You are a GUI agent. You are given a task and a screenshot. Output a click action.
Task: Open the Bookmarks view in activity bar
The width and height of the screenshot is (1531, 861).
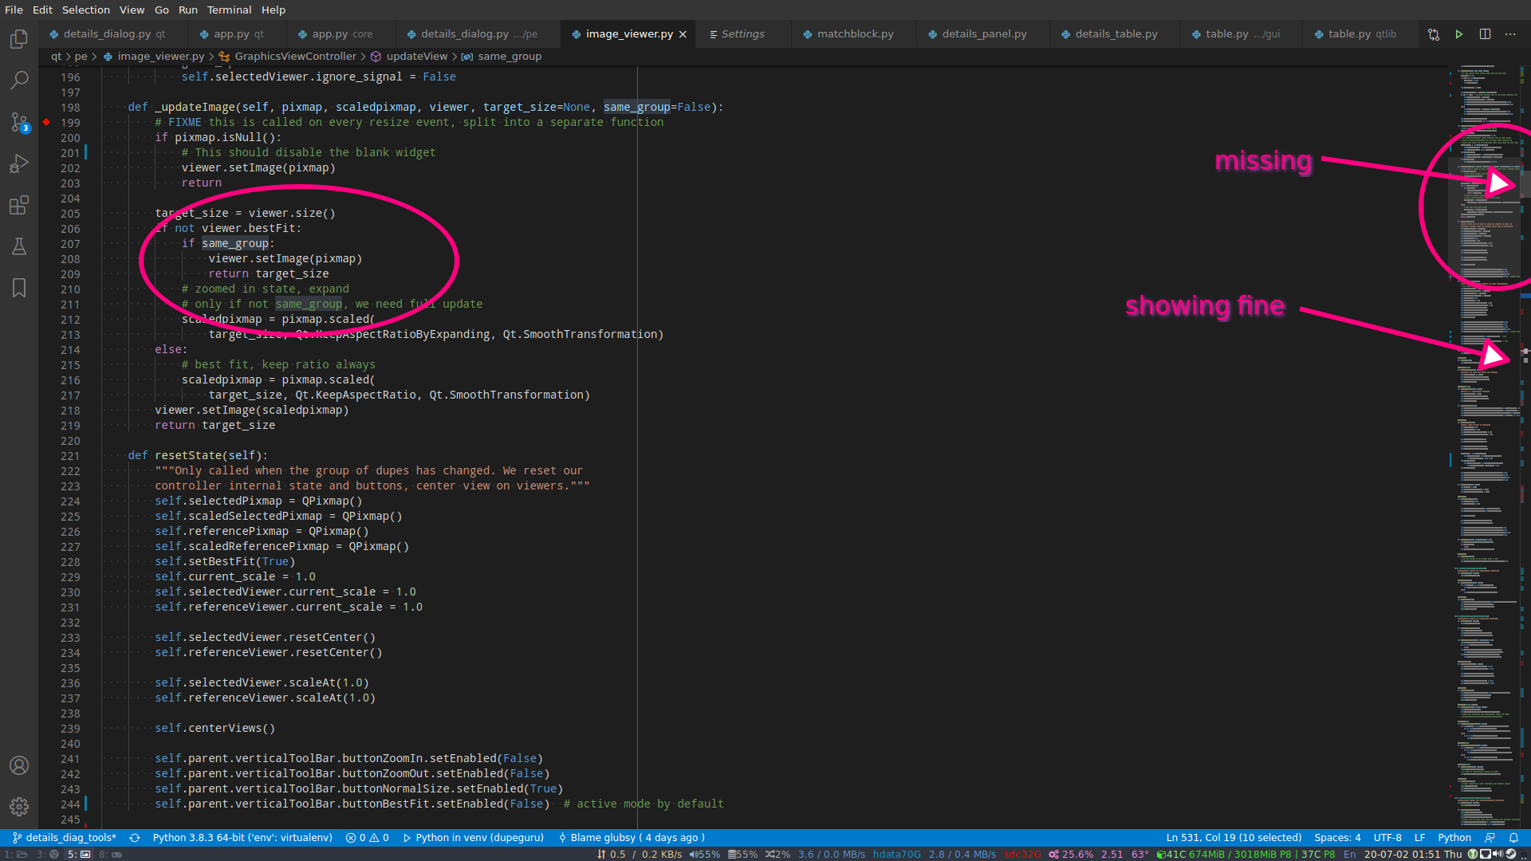tap(19, 288)
